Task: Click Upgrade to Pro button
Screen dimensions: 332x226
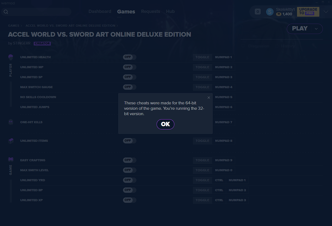Action: click(308, 12)
